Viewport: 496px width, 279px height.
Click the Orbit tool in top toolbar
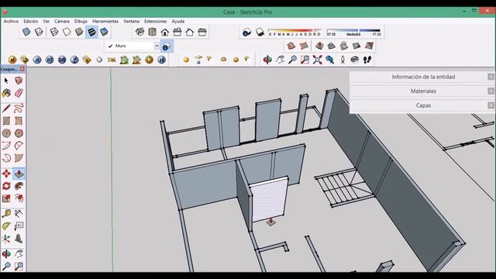click(x=267, y=59)
